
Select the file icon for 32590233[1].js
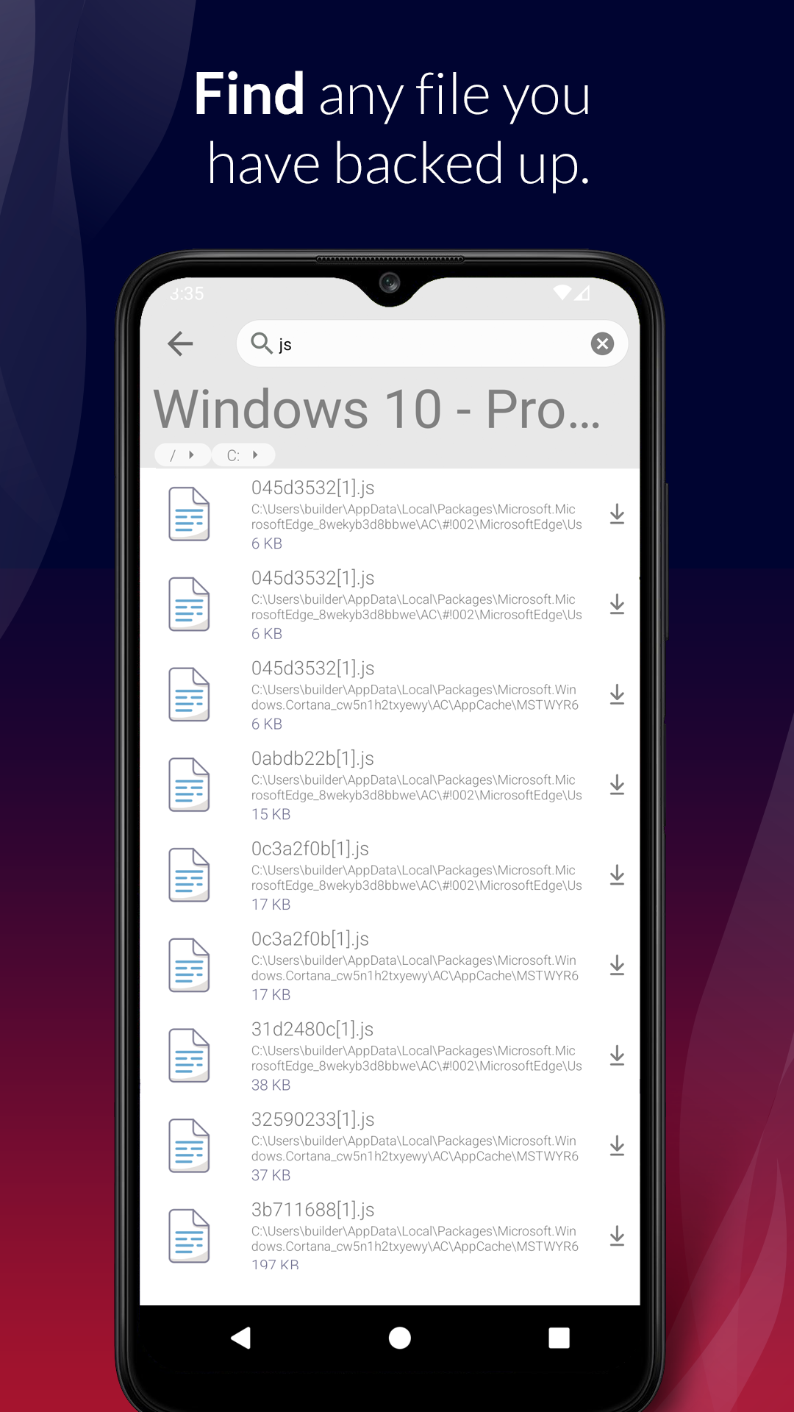click(x=189, y=1146)
